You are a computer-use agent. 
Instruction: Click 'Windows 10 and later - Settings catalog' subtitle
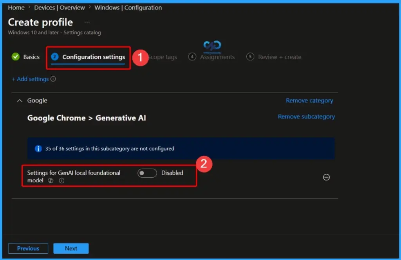tap(54, 33)
